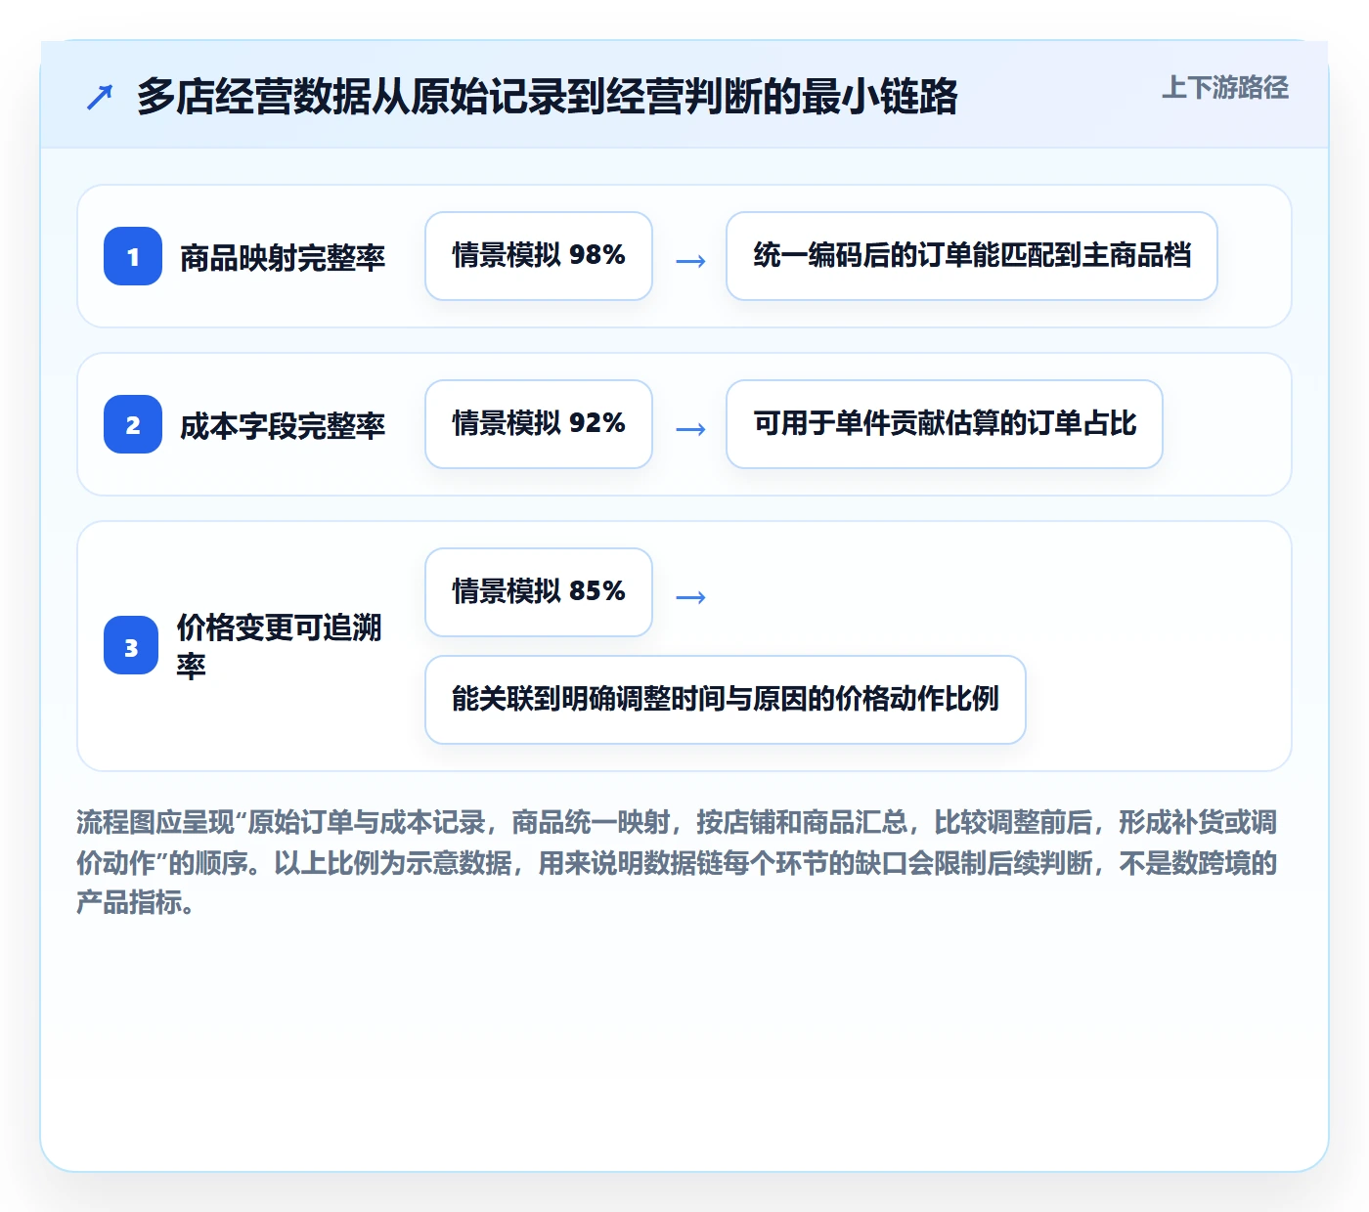Click the step number 1 badge
The width and height of the screenshot is (1369, 1212).
(133, 256)
